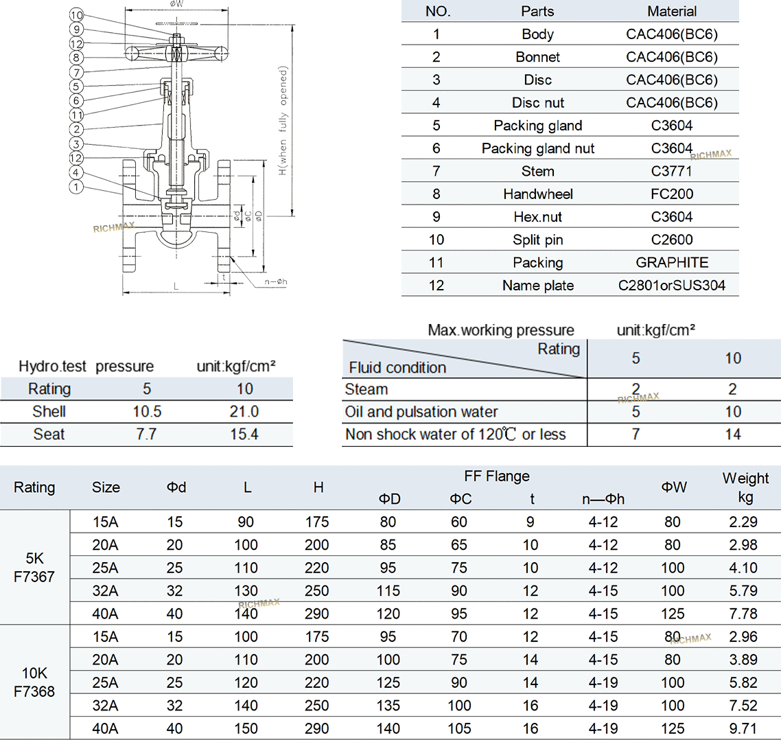This screenshot has height=740, width=781.
Task: Select the 'Weight kg' column header
Action: tap(745, 487)
